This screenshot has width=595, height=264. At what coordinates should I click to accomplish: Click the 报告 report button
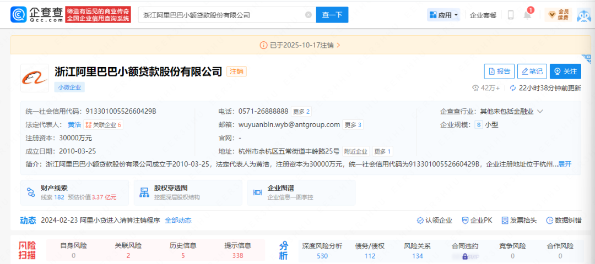point(499,71)
